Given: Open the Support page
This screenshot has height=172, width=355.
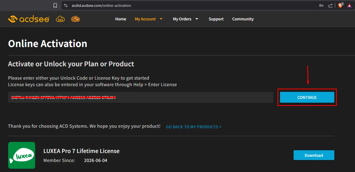Looking at the screenshot, I should (x=216, y=19).
